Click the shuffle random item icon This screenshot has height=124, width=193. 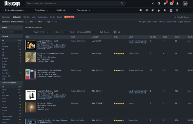click(153, 3)
